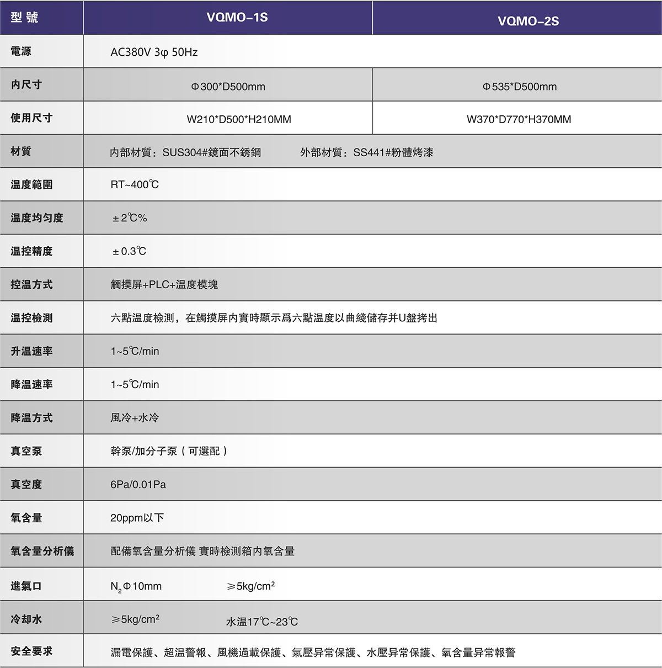This screenshot has height=668, width=662.
Task: Select the W210*D500*H210MM usable size
Action: click(x=239, y=119)
